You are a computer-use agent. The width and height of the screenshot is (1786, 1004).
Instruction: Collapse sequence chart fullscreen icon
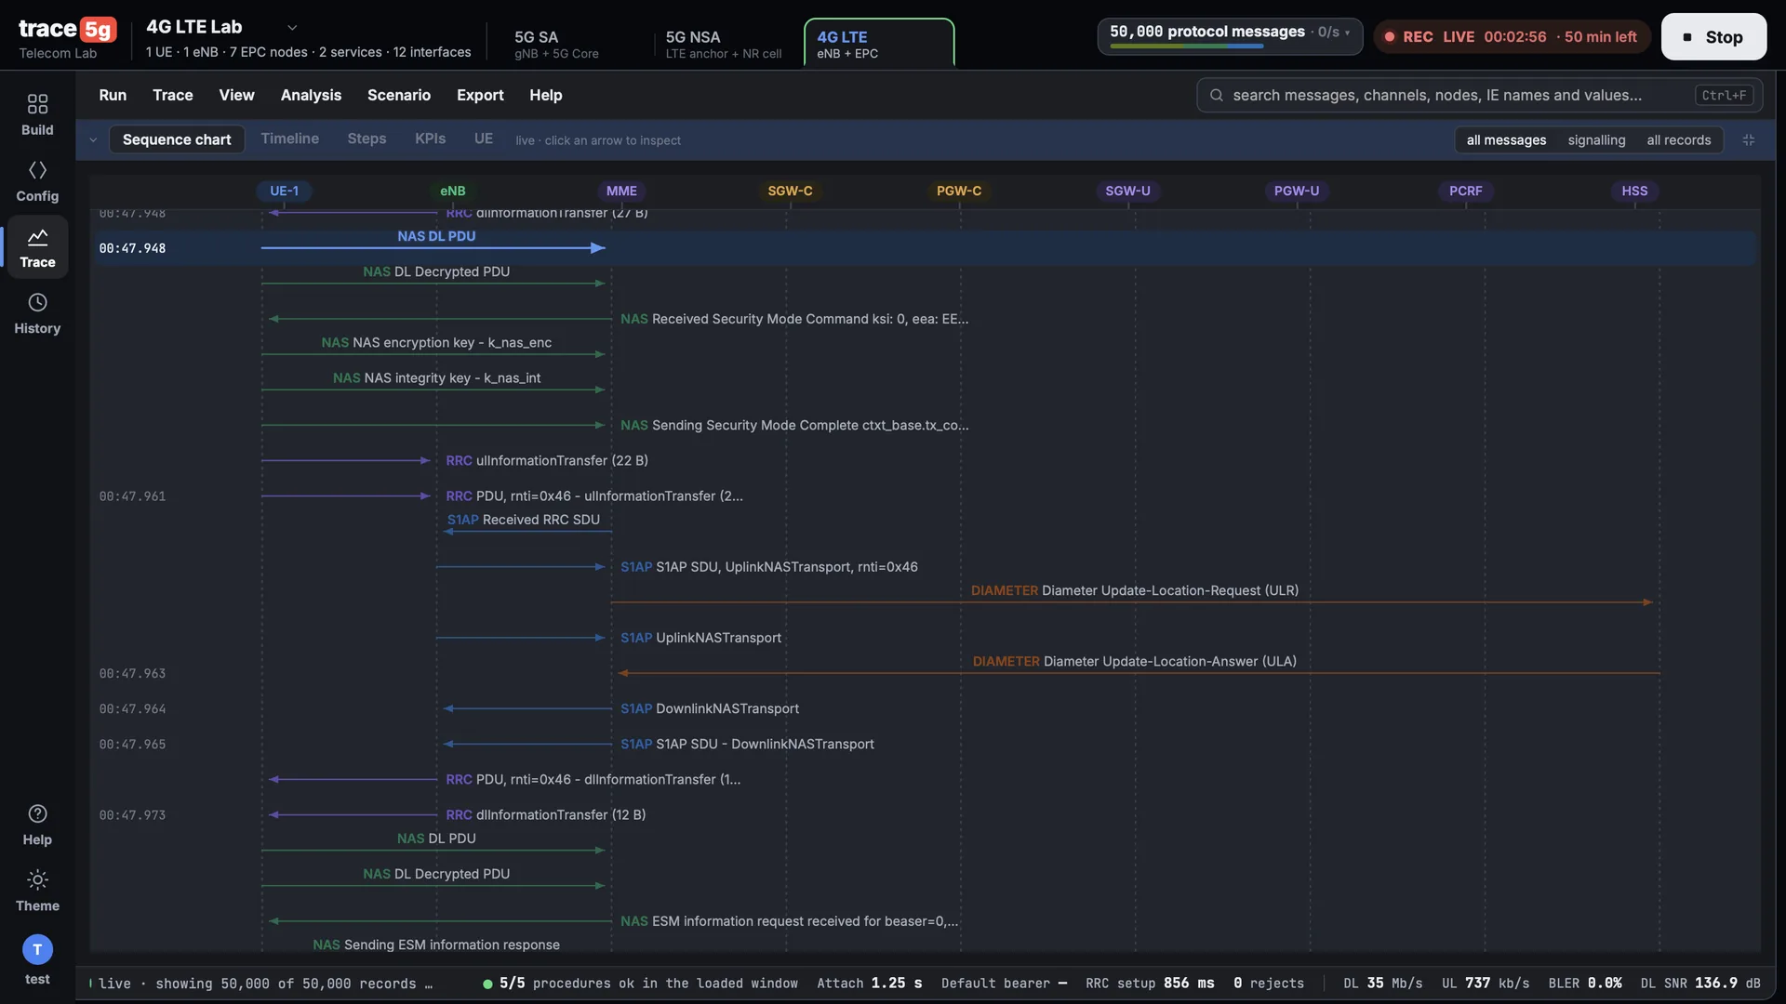pyautogui.click(x=1749, y=139)
